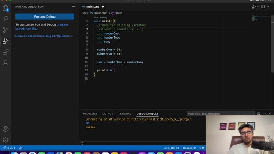274x154 pixels.
Task: Click the rules for delaring variables comment
Action: click(122, 25)
